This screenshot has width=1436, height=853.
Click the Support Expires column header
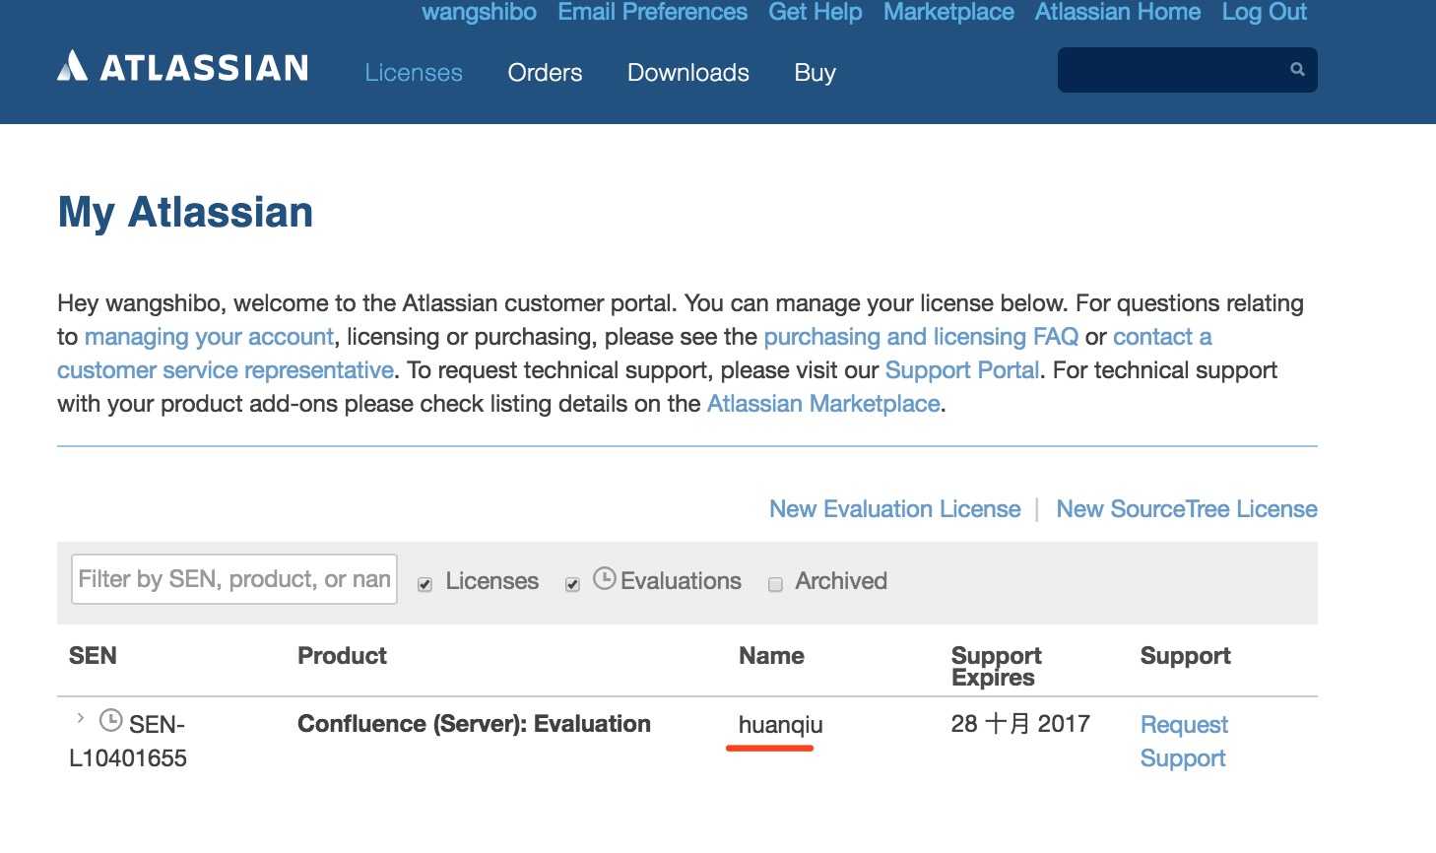[x=996, y=667]
